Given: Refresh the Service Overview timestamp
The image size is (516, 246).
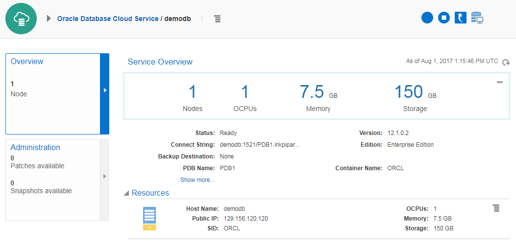Looking at the screenshot, I should click(x=506, y=62).
